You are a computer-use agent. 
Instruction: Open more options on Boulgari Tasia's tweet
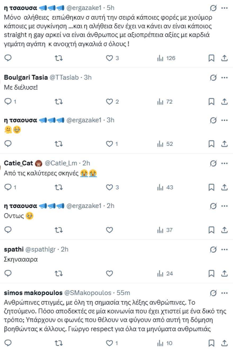pos(224,77)
